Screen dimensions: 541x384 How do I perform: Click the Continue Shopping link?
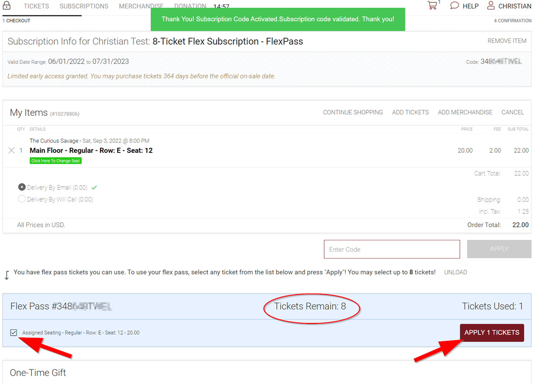(352, 112)
